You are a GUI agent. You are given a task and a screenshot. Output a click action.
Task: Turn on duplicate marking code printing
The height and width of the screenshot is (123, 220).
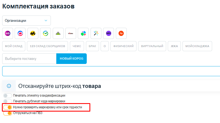8,101
